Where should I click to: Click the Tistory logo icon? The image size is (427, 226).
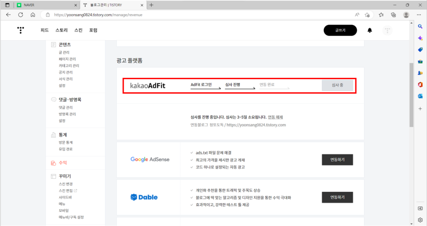click(x=21, y=30)
